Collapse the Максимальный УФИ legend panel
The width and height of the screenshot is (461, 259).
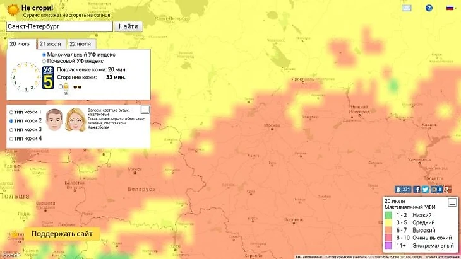click(x=452, y=202)
